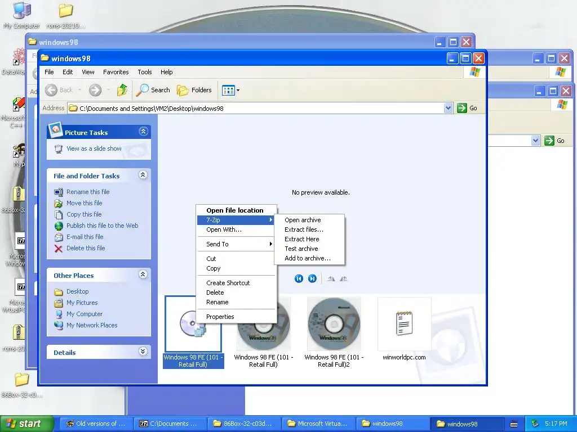577x432 pixels.
Task: Click the keyboard icon in system tray
Action: click(x=514, y=424)
